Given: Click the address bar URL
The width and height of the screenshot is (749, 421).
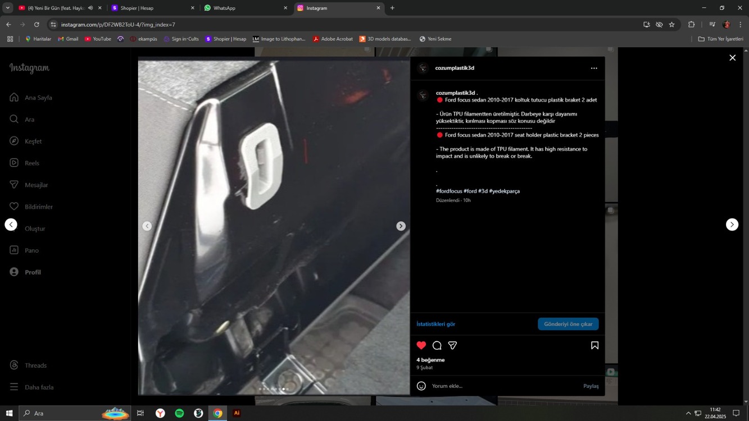Looking at the screenshot, I should coord(118,25).
